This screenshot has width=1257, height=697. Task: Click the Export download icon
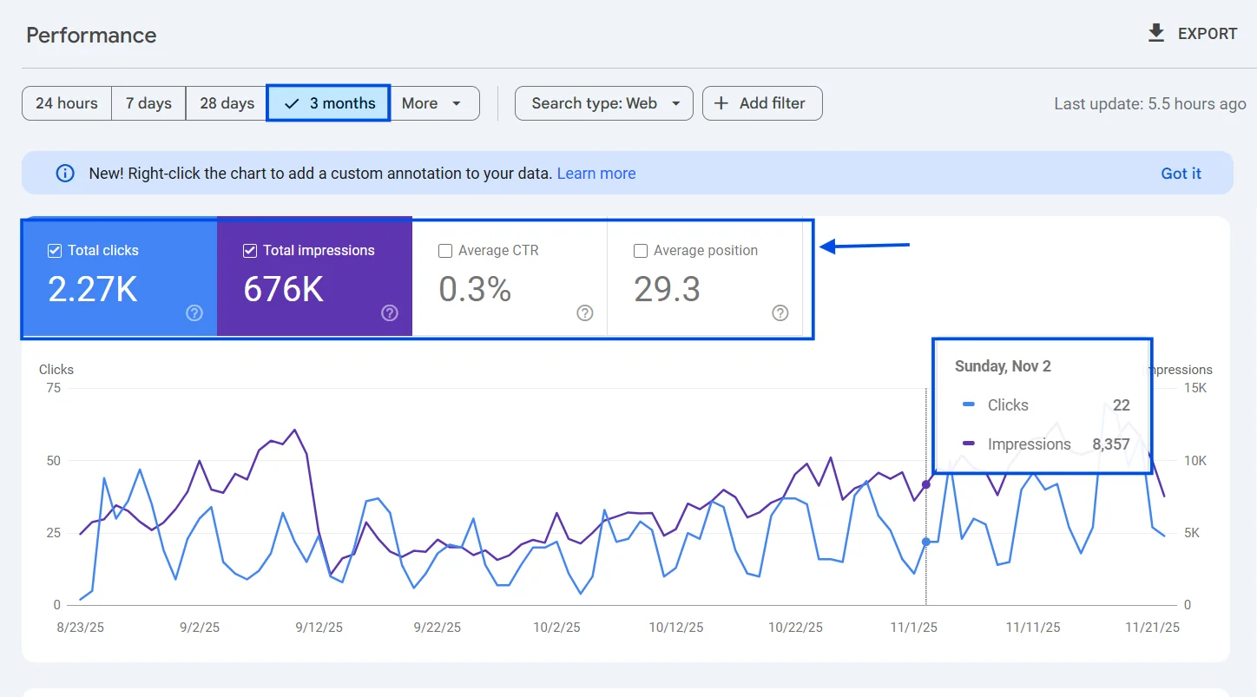pyautogui.click(x=1155, y=33)
